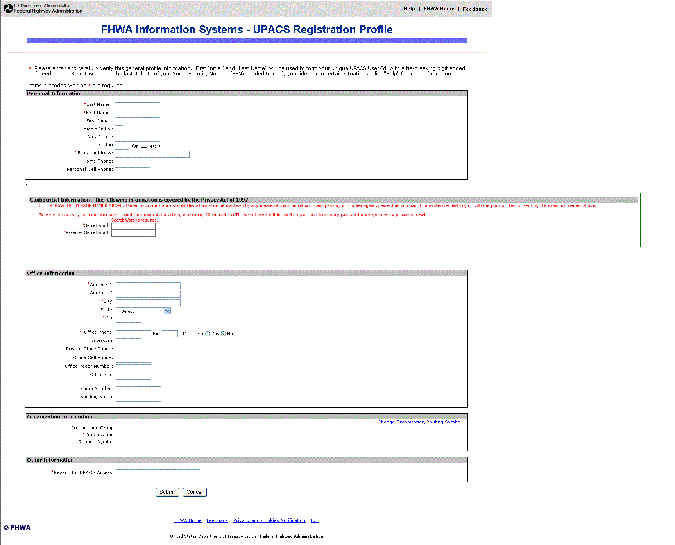Click the FHWA logo in footer
Viewport: 675px width, 545px height.
tap(17, 528)
